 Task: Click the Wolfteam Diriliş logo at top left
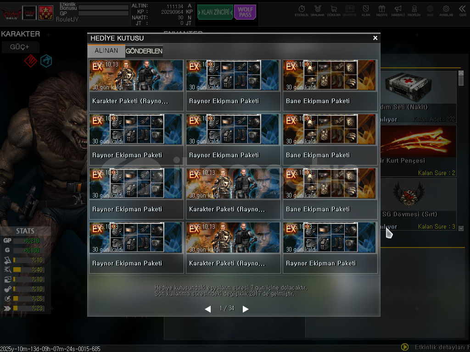[x=11, y=13]
